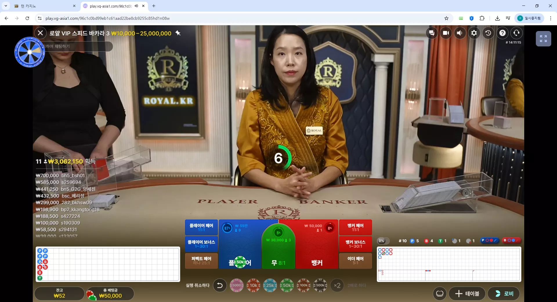Open the blue shield extension icon

click(x=472, y=18)
